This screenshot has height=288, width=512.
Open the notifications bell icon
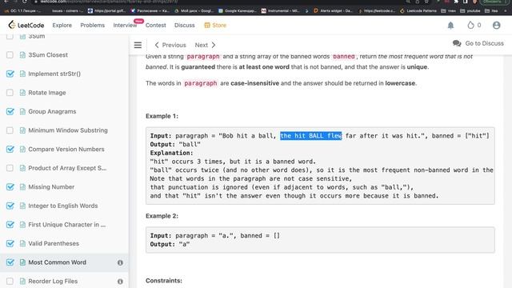450,25
